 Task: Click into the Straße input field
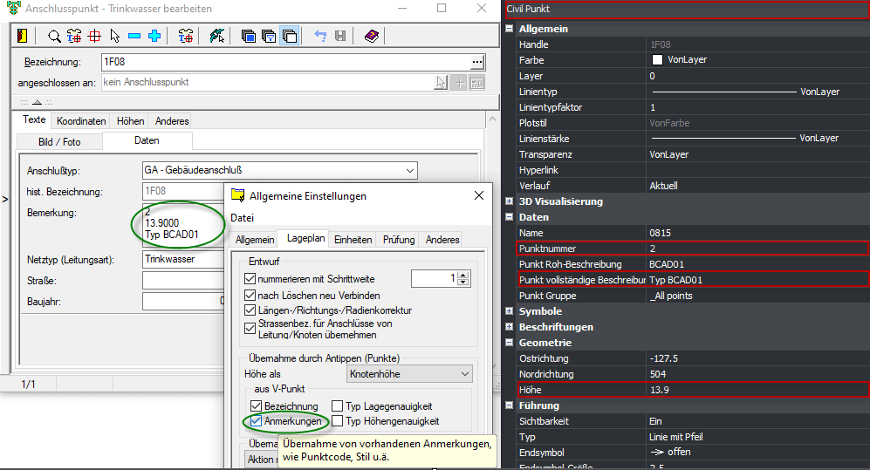183,281
